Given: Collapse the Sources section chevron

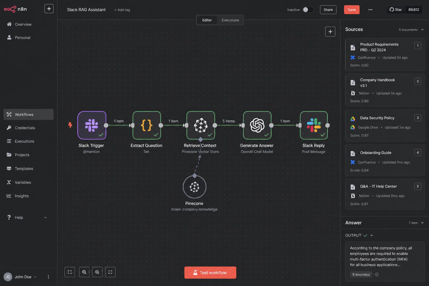Looking at the screenshot, I should [422, 30].
